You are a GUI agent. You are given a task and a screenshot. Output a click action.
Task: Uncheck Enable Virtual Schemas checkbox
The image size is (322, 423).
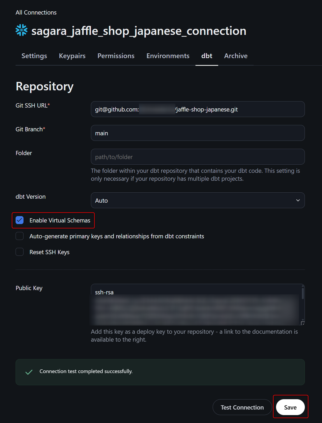coord(20,220)
